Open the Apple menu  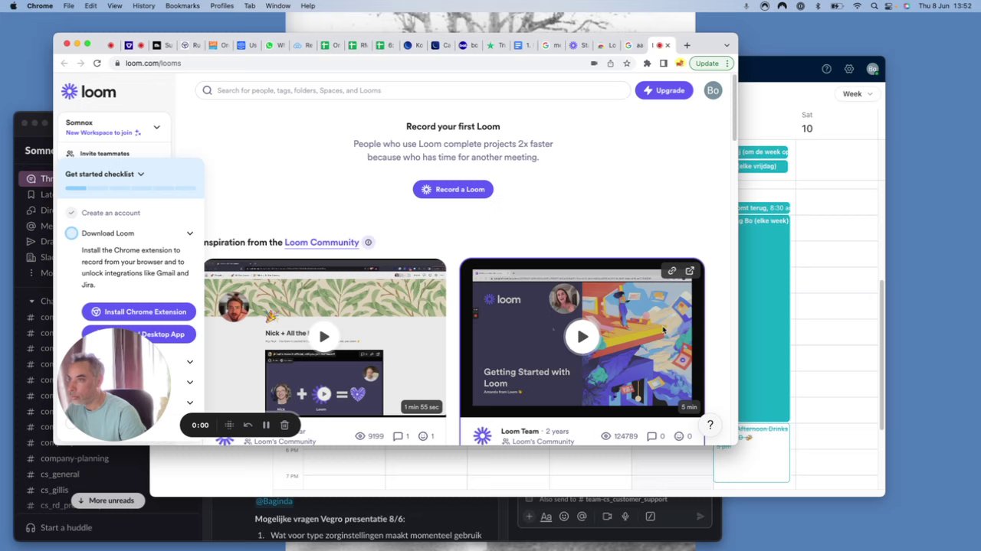click(13, 6)
